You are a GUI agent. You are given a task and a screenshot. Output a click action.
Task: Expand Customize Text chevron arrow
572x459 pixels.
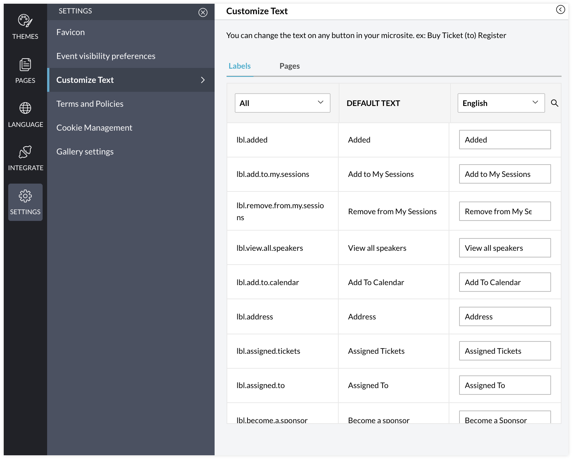203,80
